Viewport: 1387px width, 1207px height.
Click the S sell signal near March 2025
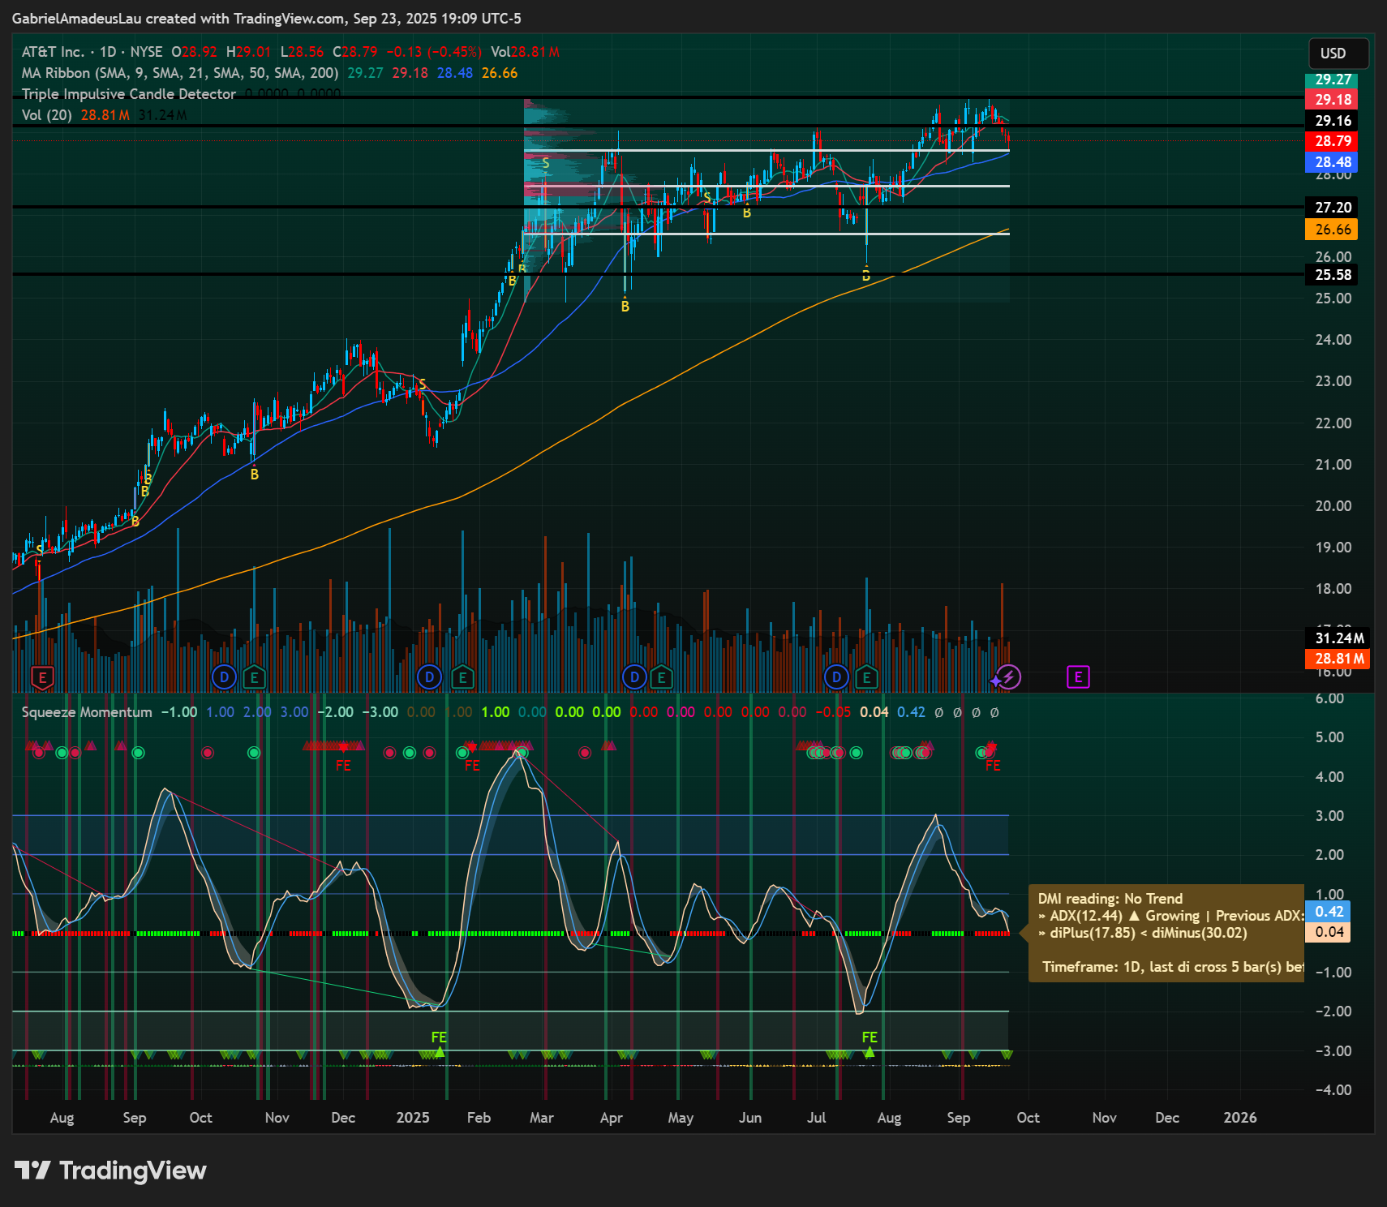(546, 164)
